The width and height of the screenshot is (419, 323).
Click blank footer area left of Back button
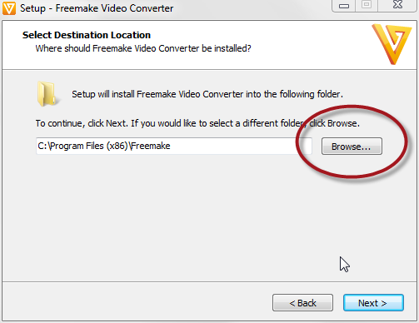click(136, 302)
